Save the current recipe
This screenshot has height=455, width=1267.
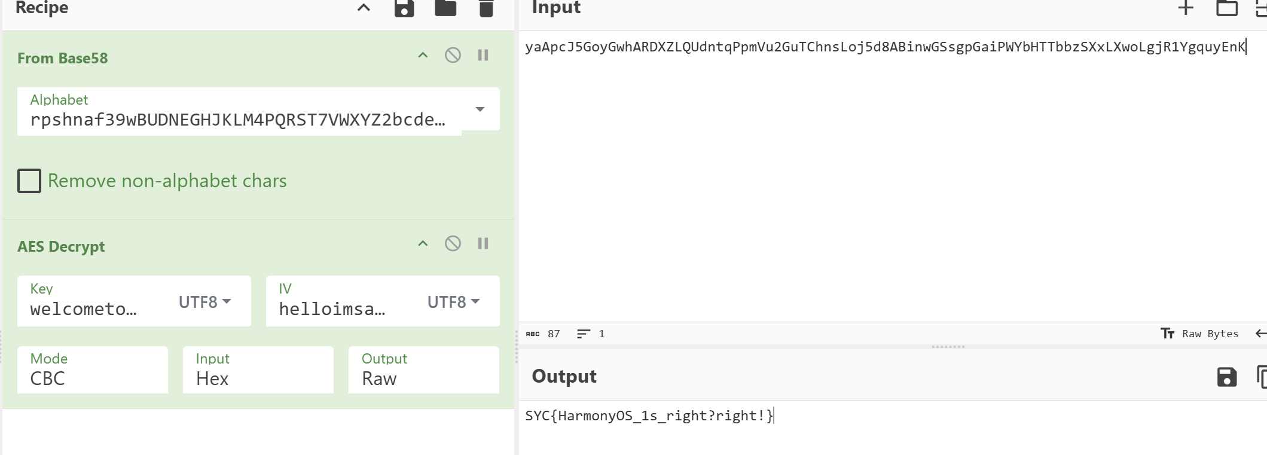click(404, 8)
